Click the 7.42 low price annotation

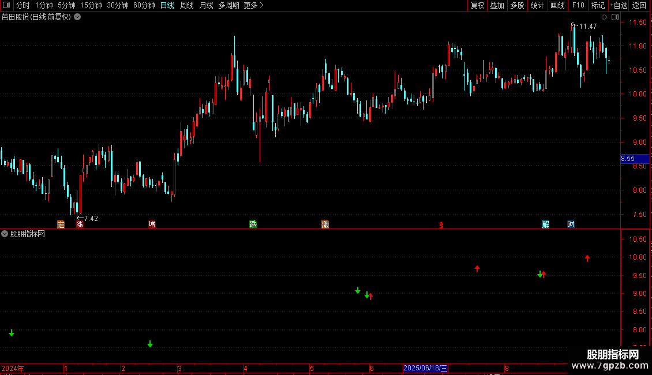coord(91,218)
